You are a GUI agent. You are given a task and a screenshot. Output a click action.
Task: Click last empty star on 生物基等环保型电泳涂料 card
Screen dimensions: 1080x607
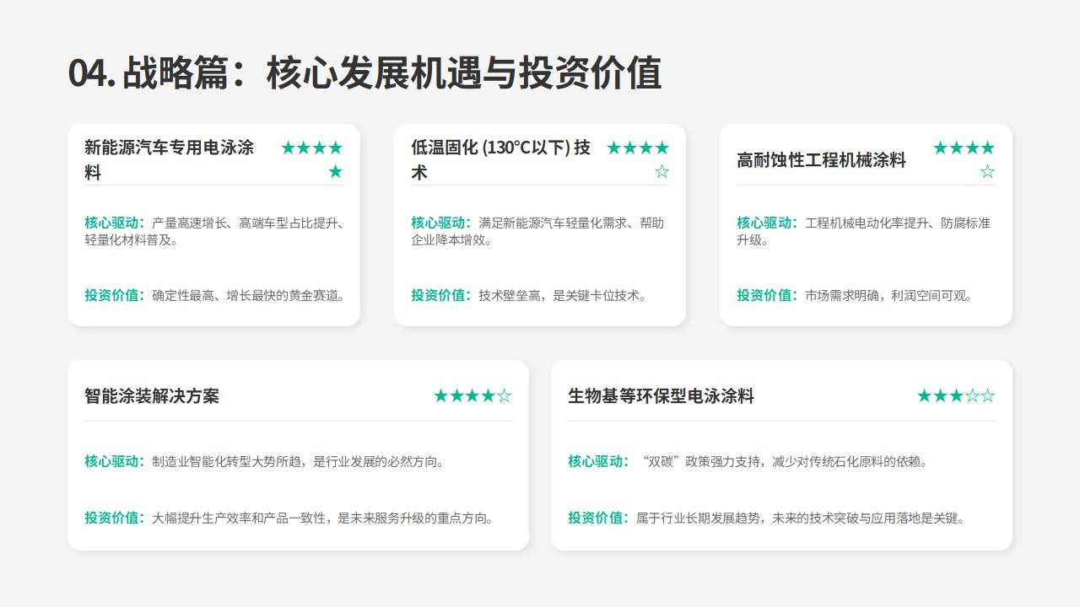[987, 396]
